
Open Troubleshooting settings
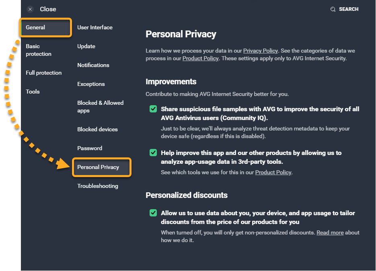coord(98,186)
